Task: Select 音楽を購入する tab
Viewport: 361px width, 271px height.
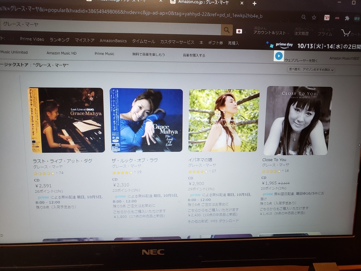Action: tap(194, 55)
